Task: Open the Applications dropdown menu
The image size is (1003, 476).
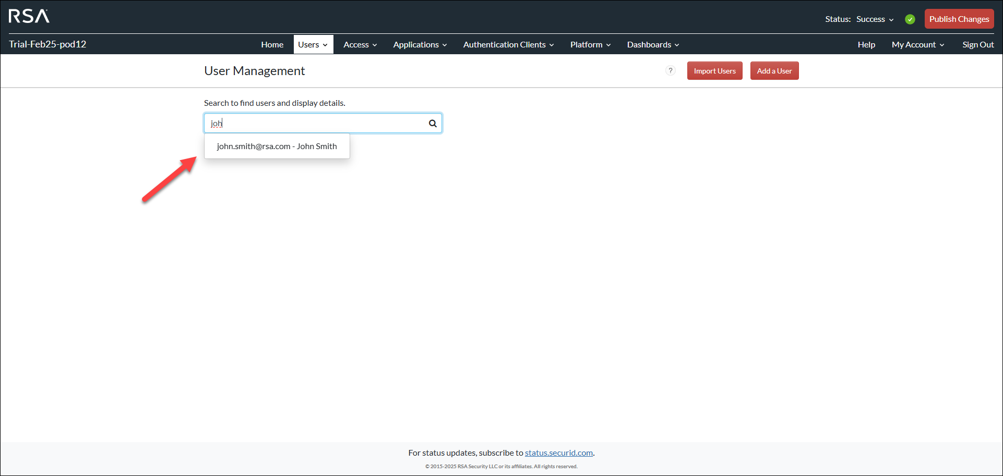Action: [420, 45]
